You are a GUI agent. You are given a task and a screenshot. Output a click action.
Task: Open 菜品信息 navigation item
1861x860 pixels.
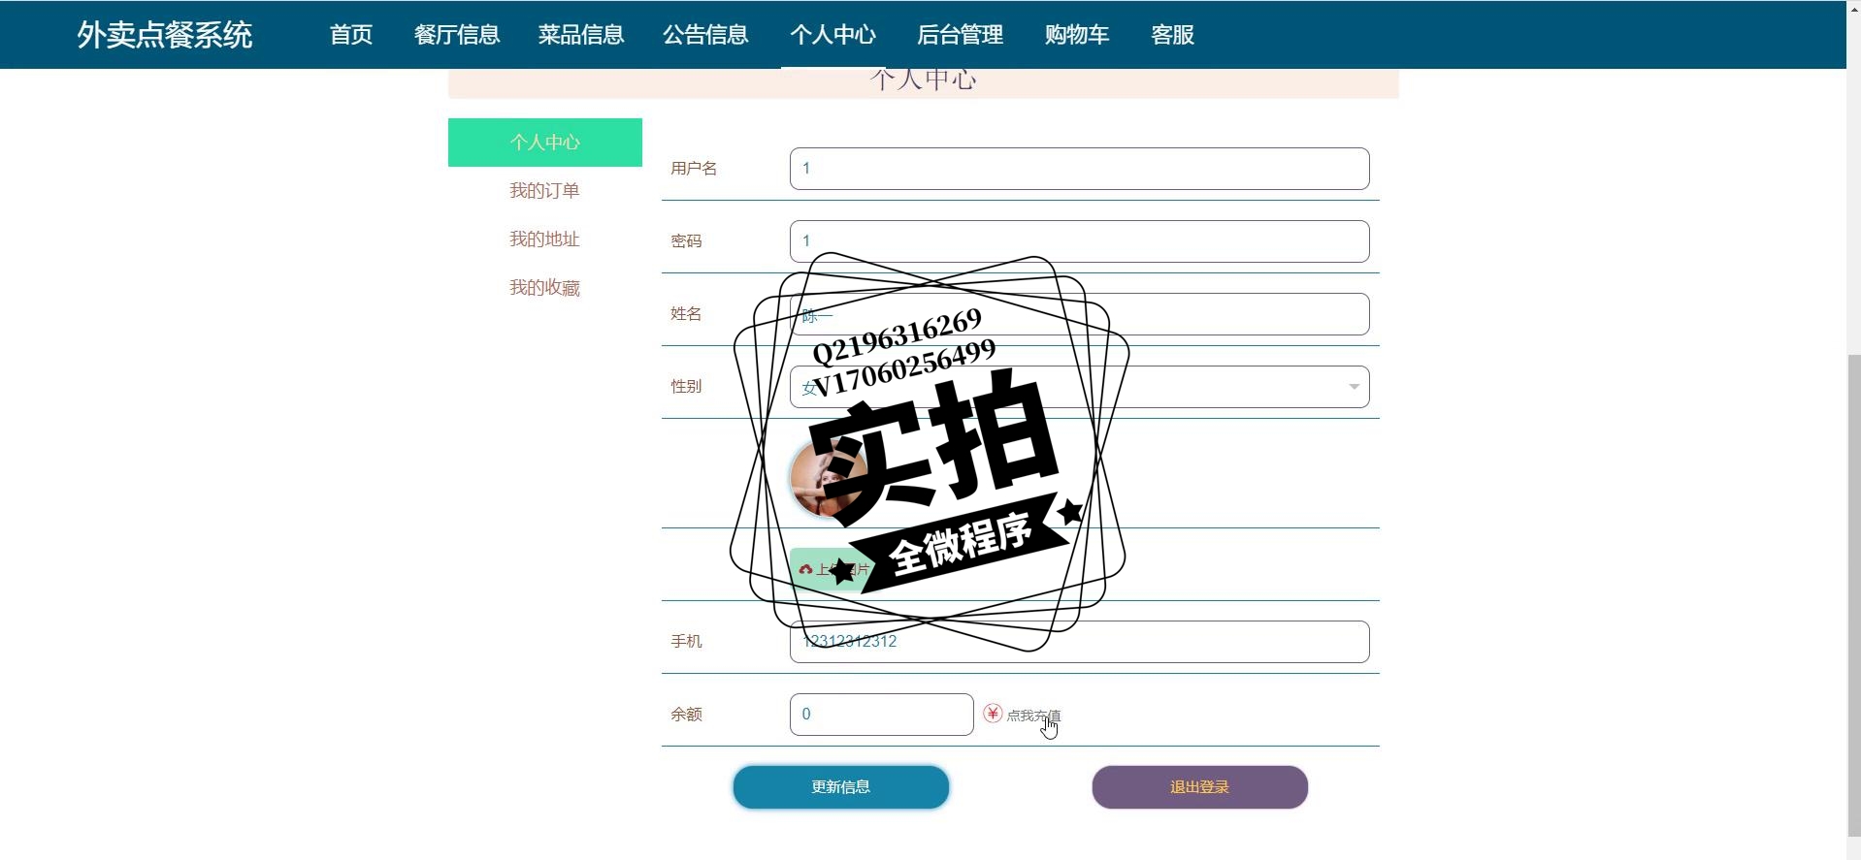581,35
